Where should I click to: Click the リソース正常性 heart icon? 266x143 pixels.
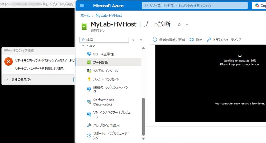pos(89,54)
